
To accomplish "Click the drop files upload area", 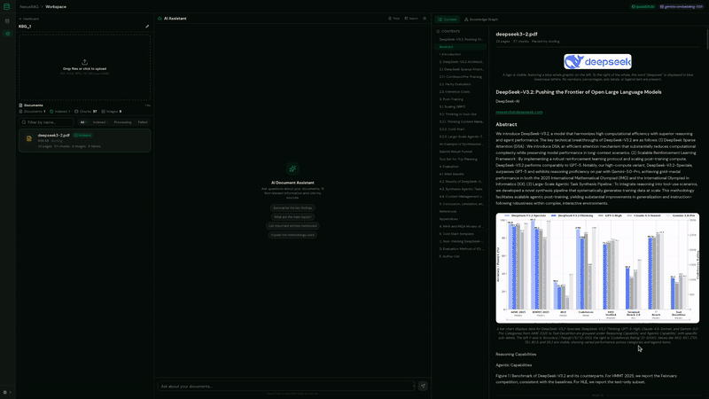I will [x=84, y=67].
